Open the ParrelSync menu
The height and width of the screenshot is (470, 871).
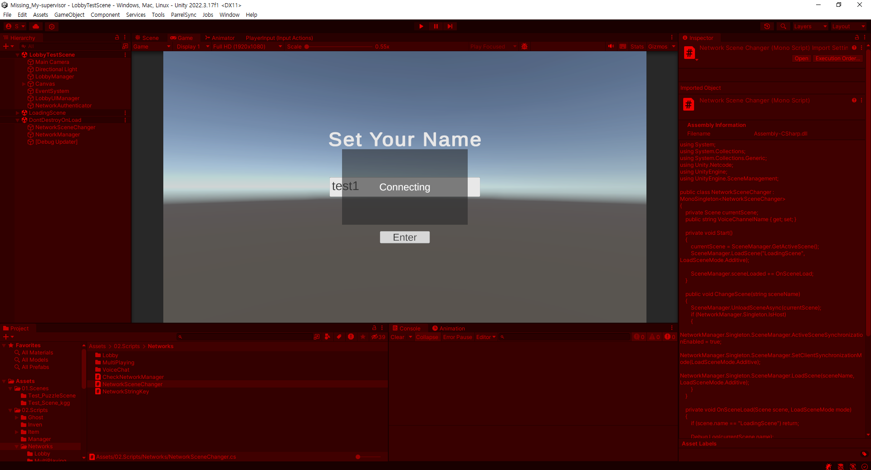click(x=183, y=15)
